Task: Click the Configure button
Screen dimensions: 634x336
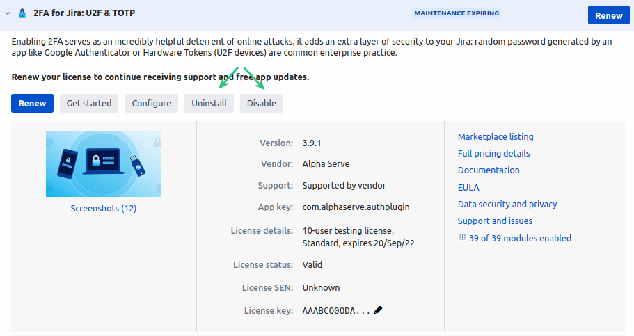Action: 151,103
